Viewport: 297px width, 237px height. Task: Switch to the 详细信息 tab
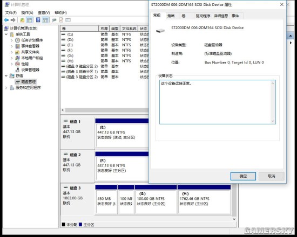(x=221, y=16)
